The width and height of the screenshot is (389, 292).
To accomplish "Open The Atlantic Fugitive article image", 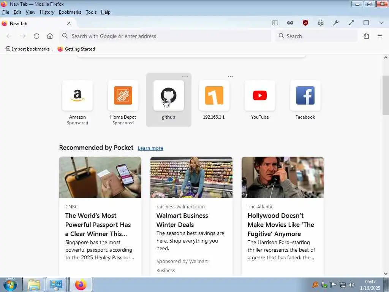I will point(283,177).
